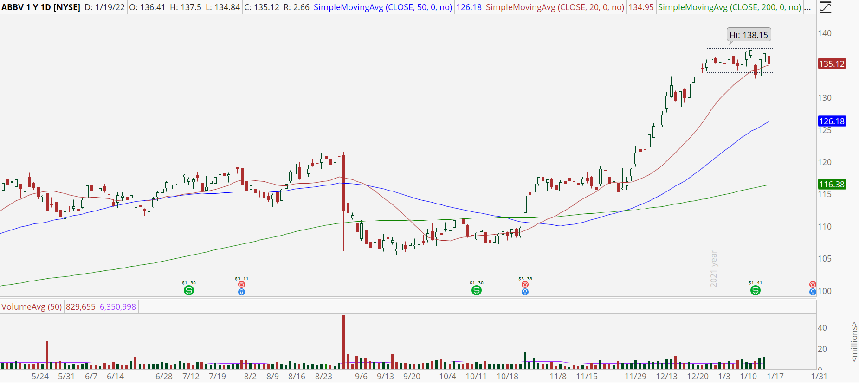Click the blue lightbulb icon below the $3.33 earnings

pos(525,292)
